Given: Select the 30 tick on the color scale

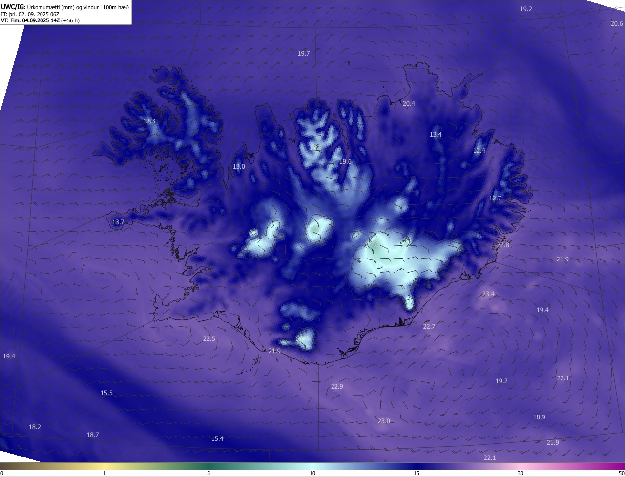Looking at the screenshot, I should click(521, 473).
